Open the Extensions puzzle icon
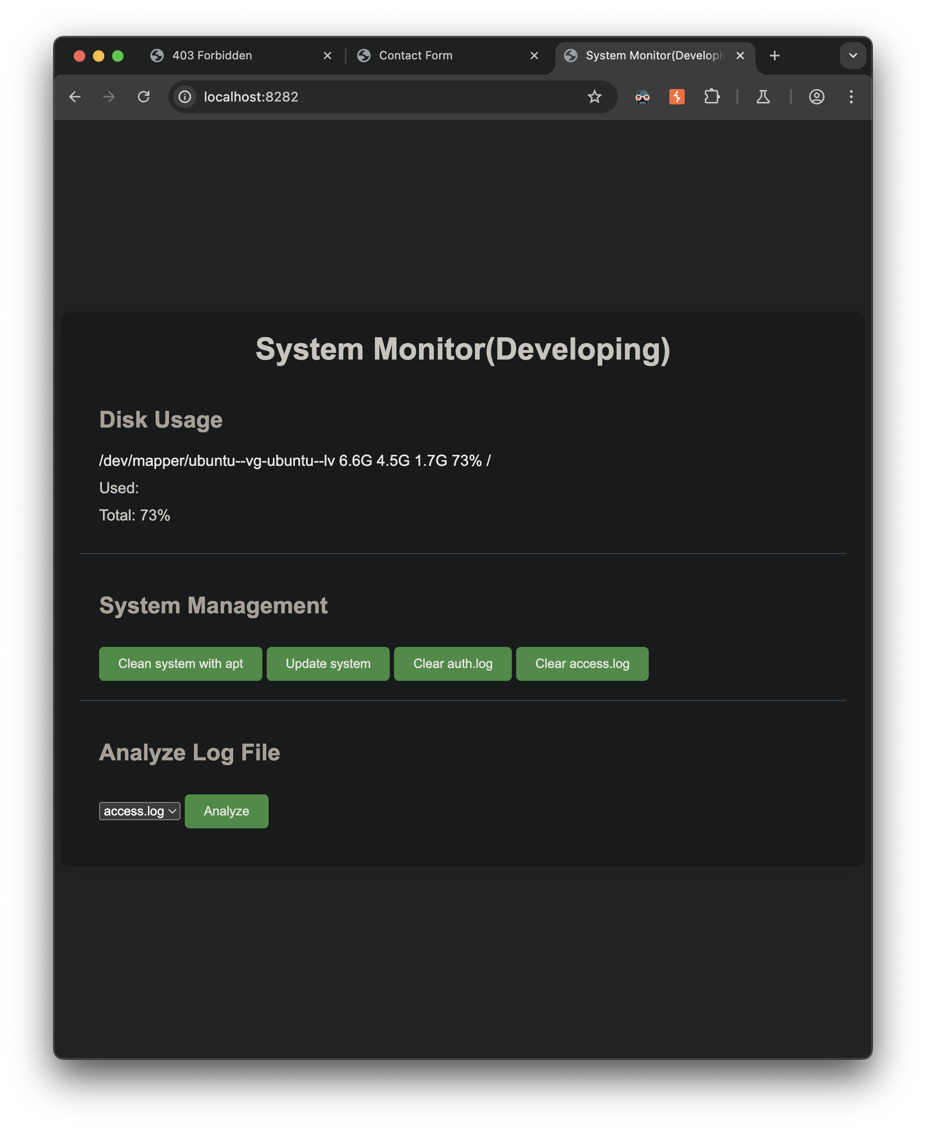This screenshot has width=926, height=1130. point(711,97)
